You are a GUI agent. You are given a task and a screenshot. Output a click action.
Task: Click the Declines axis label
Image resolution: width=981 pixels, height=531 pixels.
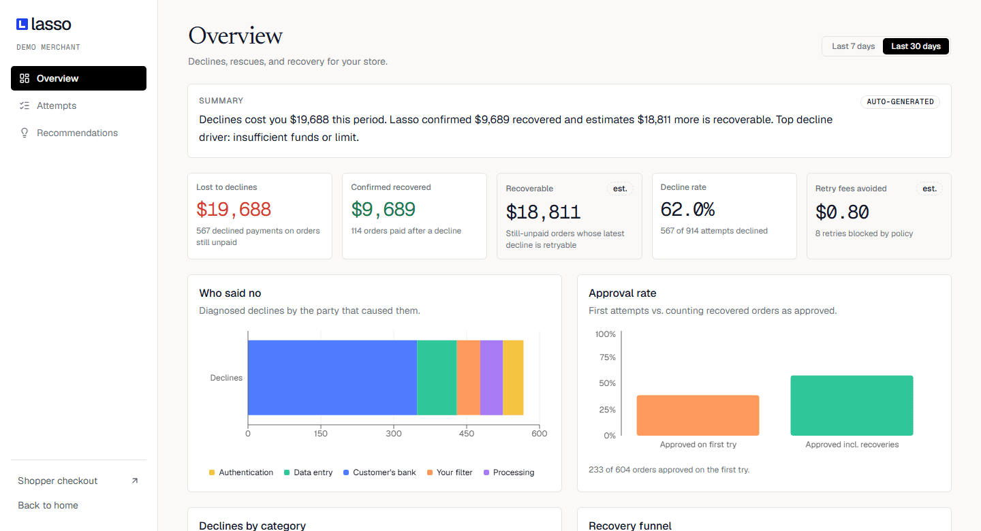pyautogui.click(x=226, y=378)
